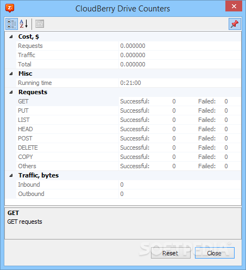The image size is (246, 270).
Task: Switch to Categorized view in the toolbar
Action: click(11, 24)
